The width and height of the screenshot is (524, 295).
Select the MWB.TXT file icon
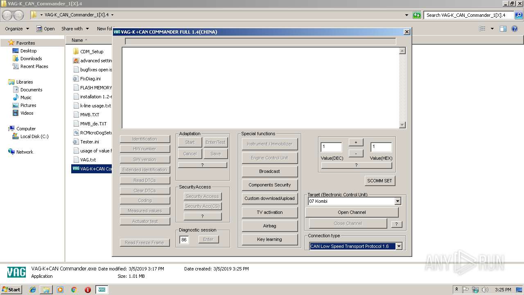pos(76,115)
